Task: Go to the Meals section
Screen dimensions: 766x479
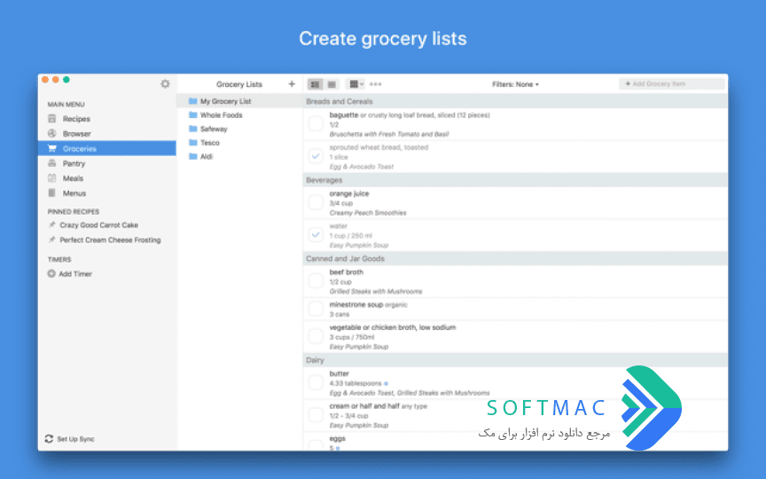Action: [73, 178]
